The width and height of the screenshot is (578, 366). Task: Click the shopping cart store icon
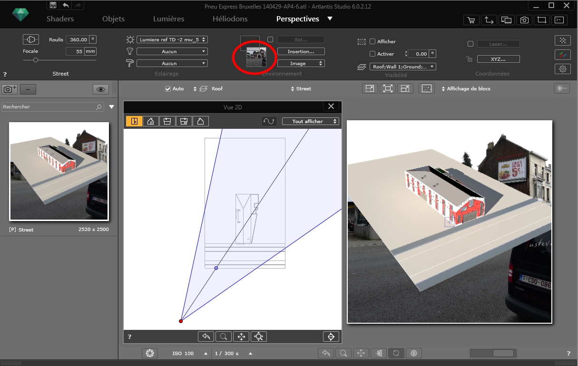click(471, 20)
